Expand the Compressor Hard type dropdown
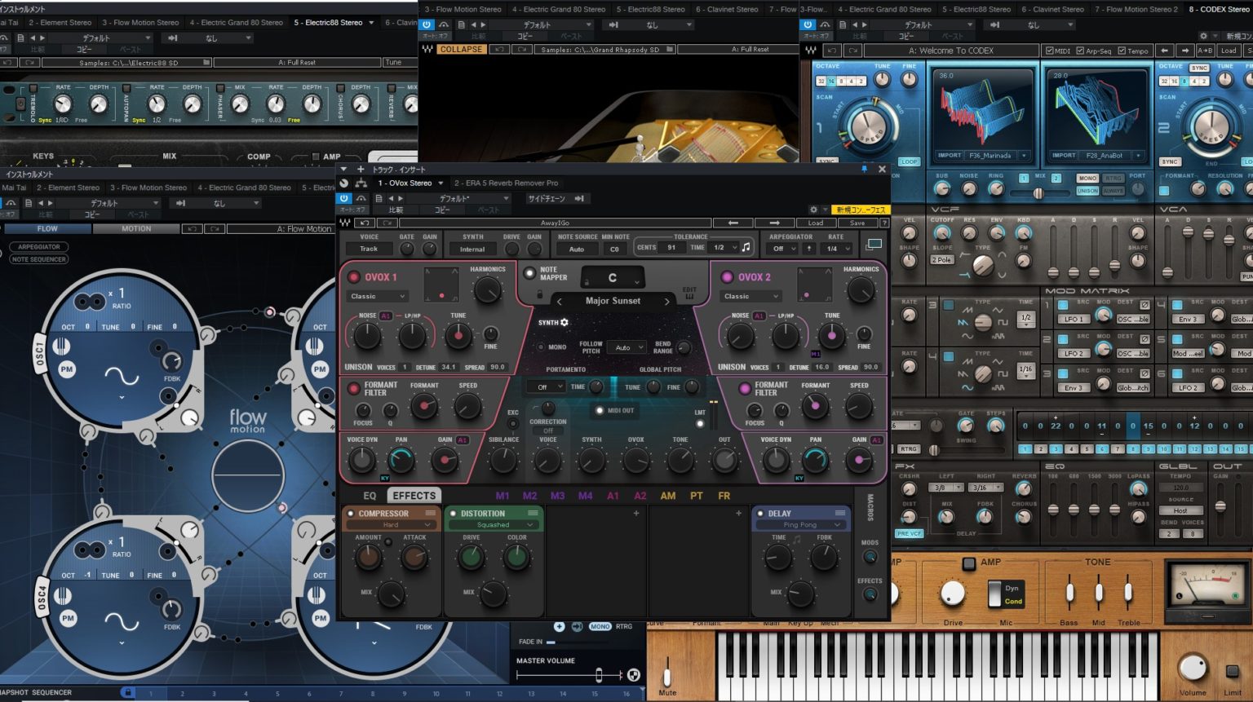The height and width of the screenshot is (702, 1253). [391, 525]
